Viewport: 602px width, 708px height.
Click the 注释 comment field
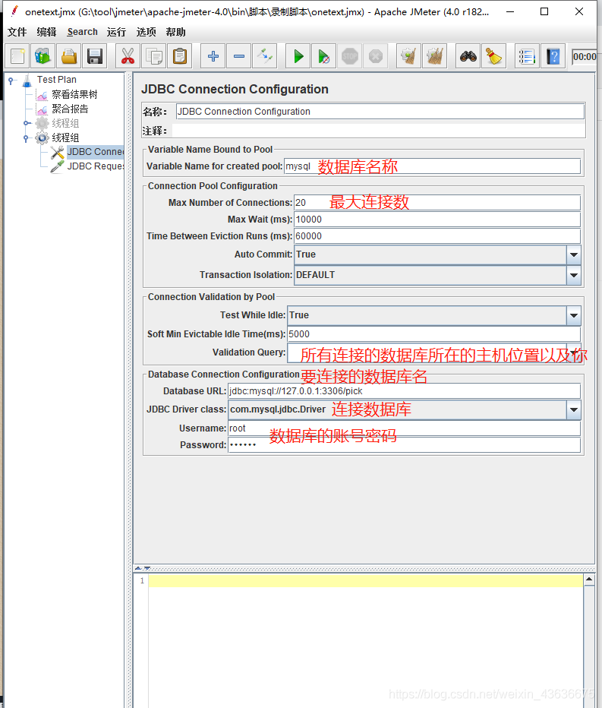[x=379, y=131]
